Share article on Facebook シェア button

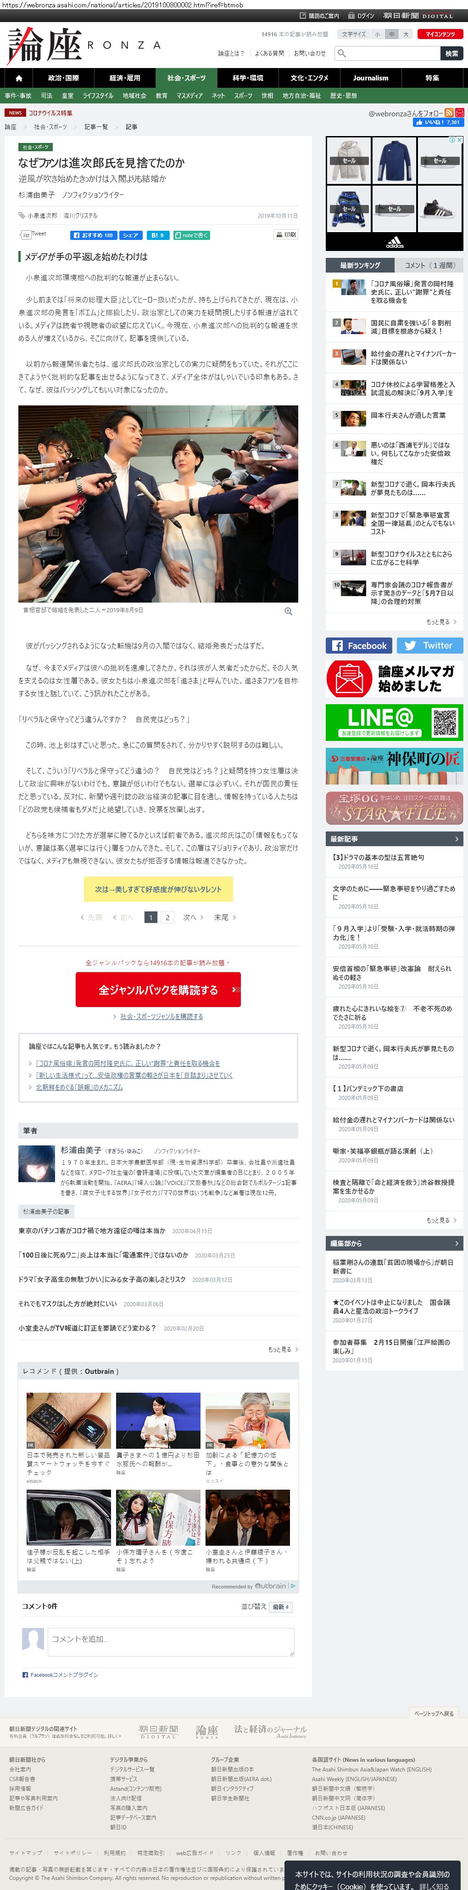[x=130, y=235]
